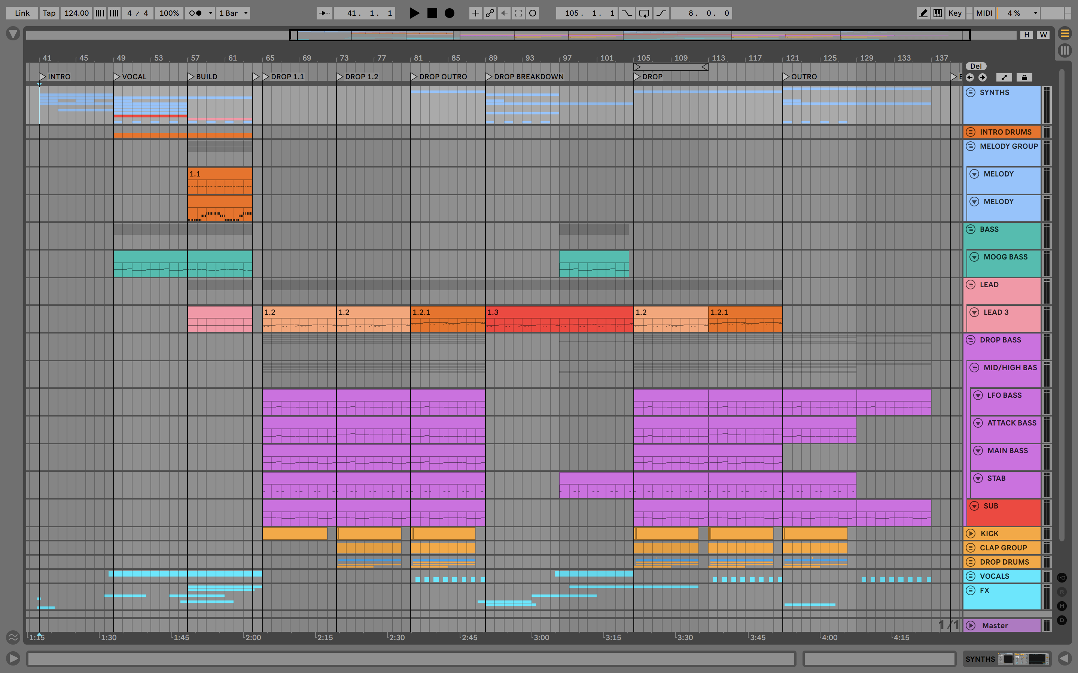Toggle the Key map mode switch
This screenshot has width=1078, height=673.
click(954, 13)
